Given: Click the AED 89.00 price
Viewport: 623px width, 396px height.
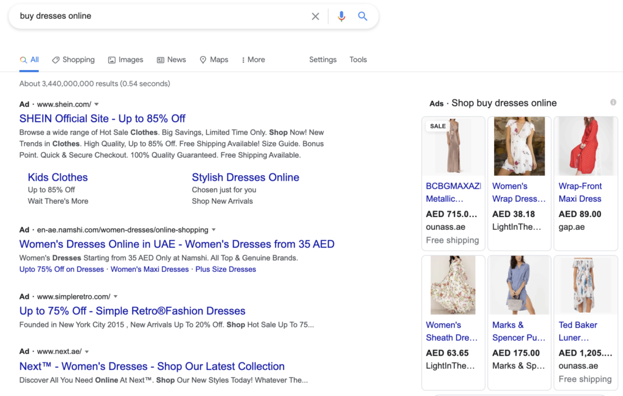Looking at the screenshot, I should tap(580, 215).
